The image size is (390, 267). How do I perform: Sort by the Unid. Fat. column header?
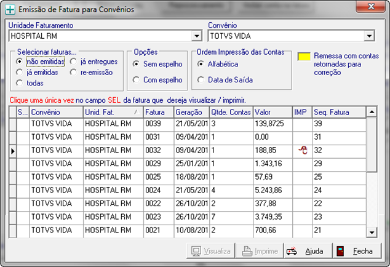coord(113,112)
